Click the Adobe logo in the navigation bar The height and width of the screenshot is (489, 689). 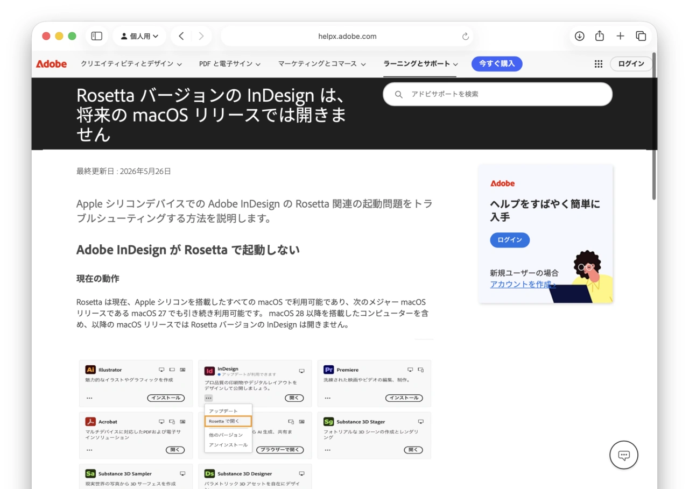tap(52, 63)
